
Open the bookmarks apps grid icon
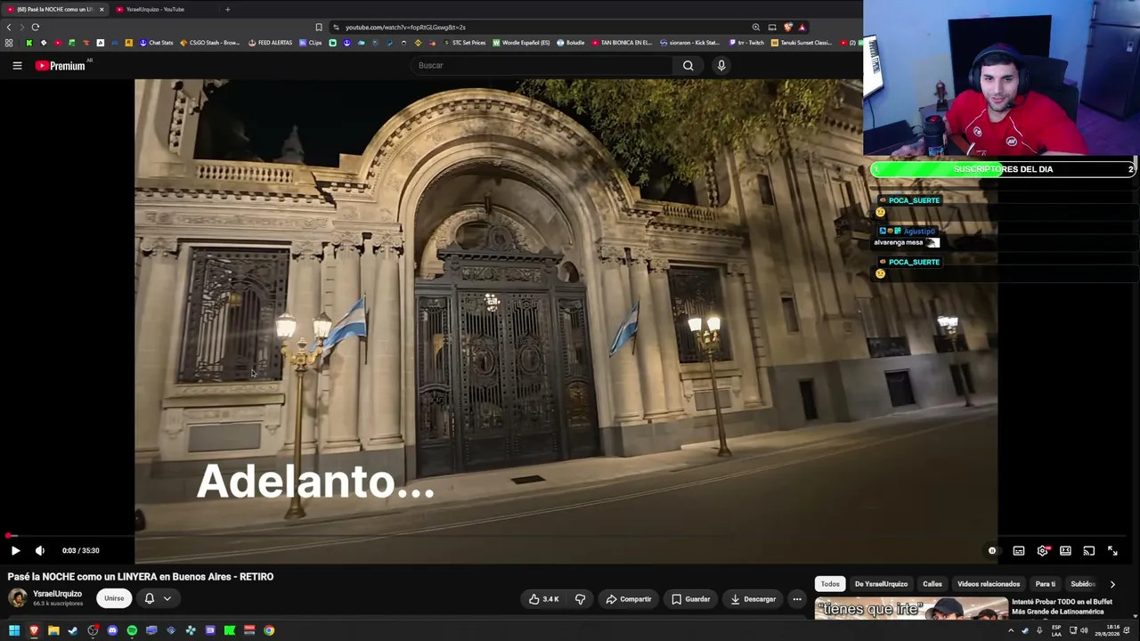pos(9,43)
